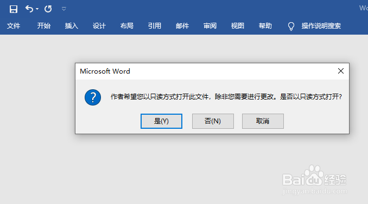Close the Microsoft Word dialog with X
This screenshot has width=368, height=204.
tap(341, 71)
